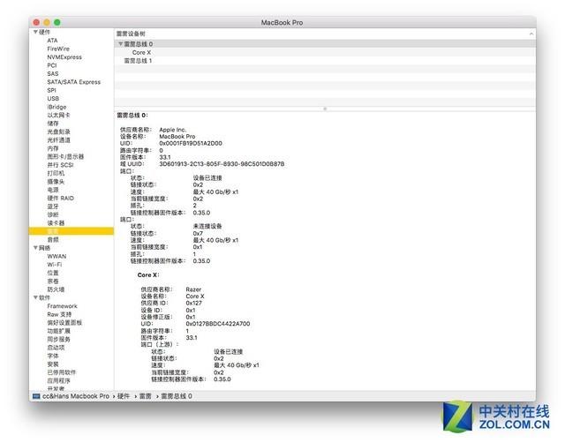Show 内存 information
This screenshot has height=443, width=565.
click(53, 148)
